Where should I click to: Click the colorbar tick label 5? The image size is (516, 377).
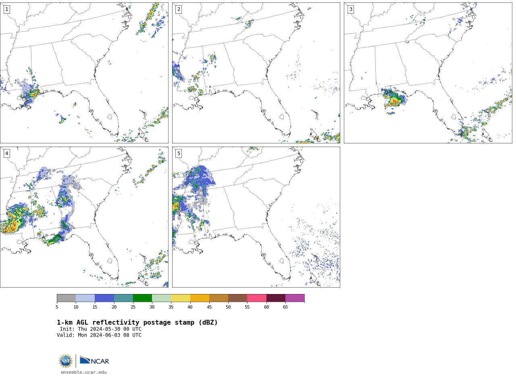tap(57, 307)
